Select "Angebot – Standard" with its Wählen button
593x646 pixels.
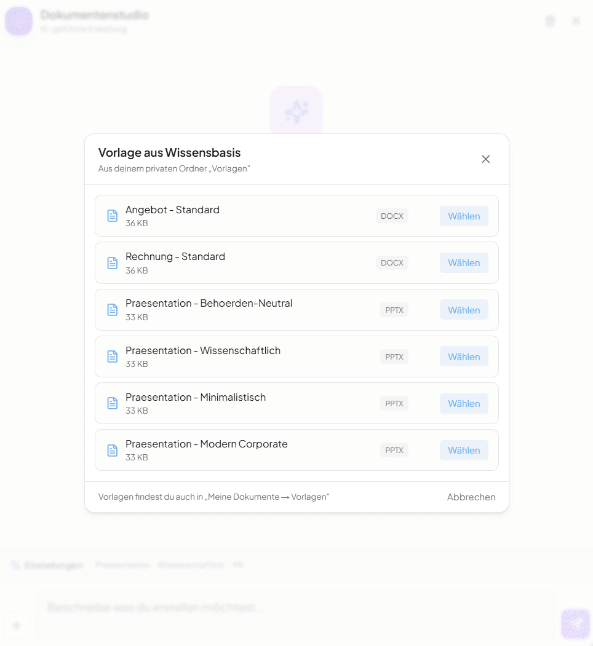tap(463, 215)
